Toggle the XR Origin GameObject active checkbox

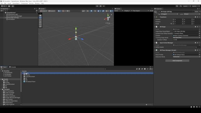159,12
